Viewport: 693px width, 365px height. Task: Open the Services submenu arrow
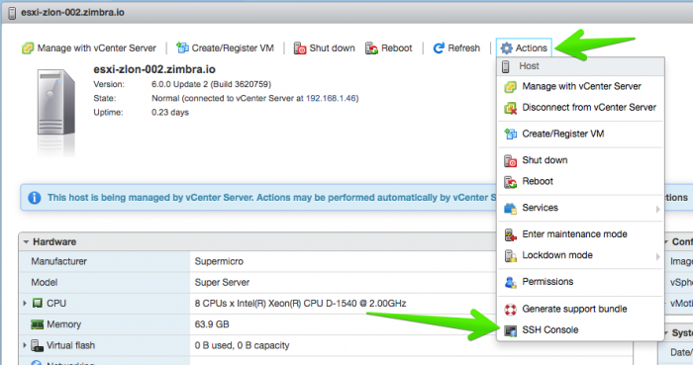coord(657,209)
